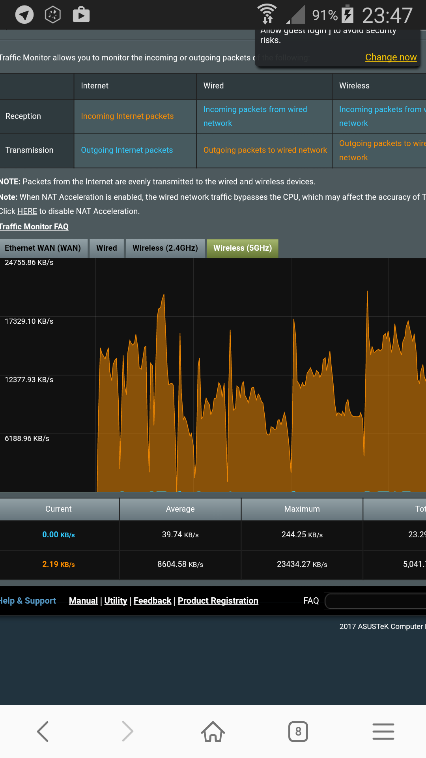This screenshot has height=758, width=426.
Task: Select the Wireless (2.4GHz) tab
Action: click(x=165, y=248)
